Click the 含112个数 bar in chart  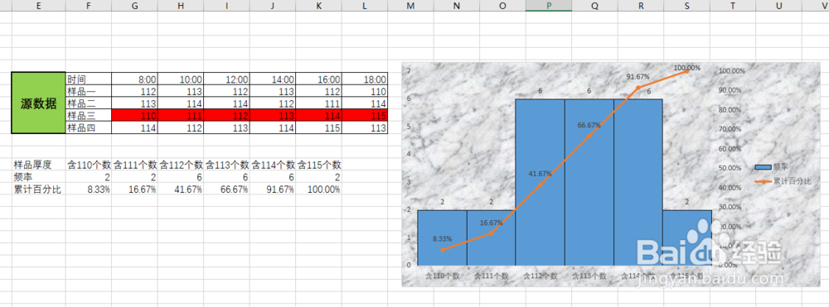coord(540,182)
